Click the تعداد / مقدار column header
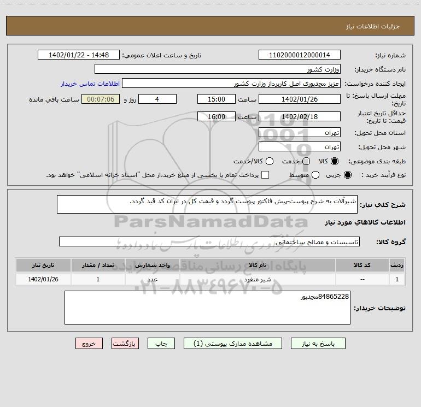 point(98,265)
